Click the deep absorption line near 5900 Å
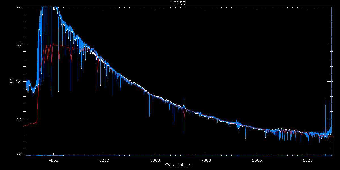The image size is (340, 170). 150,105
